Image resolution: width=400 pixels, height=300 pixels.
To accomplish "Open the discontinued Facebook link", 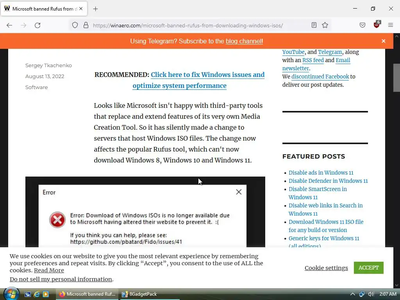I will click(x=320, y=77).
